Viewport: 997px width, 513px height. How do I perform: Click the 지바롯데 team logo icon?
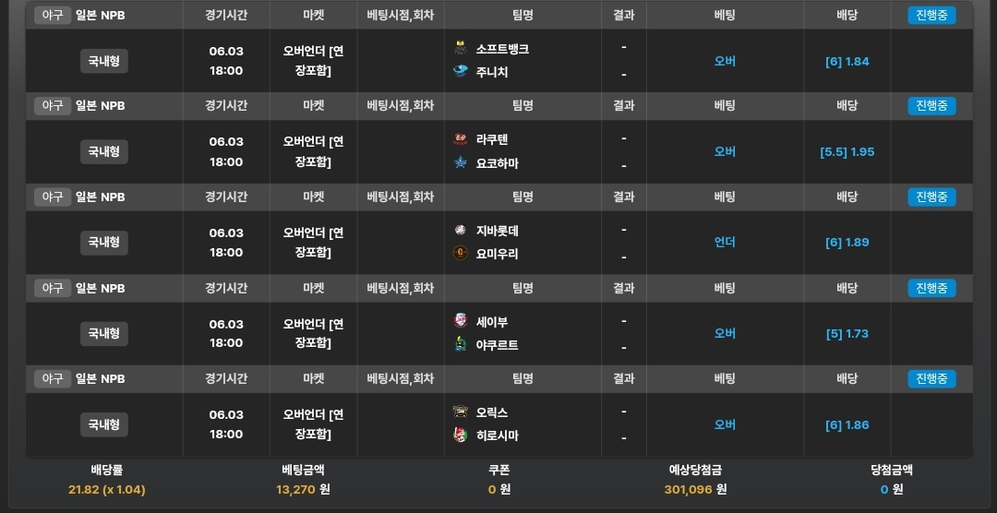point(461,230)
